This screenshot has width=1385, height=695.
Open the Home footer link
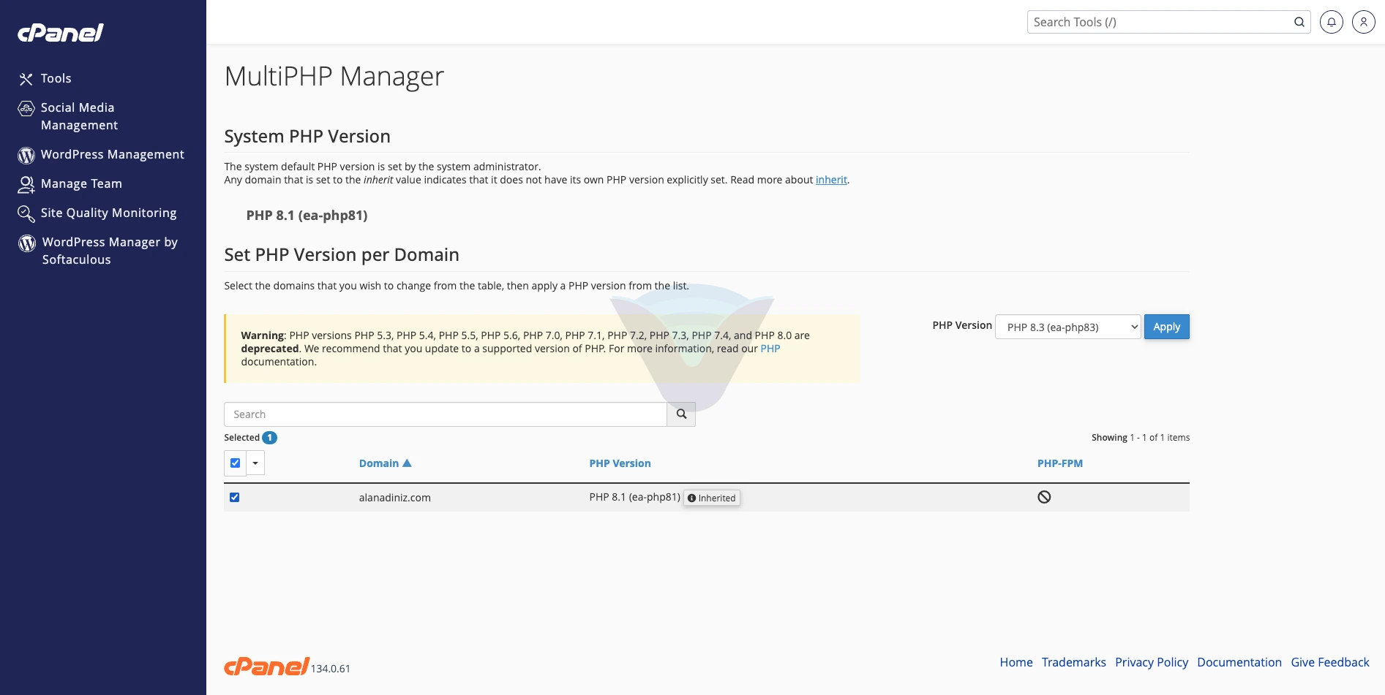1016,662
